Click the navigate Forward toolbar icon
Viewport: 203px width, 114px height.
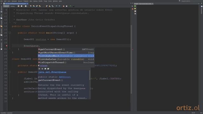pos(26,6)
